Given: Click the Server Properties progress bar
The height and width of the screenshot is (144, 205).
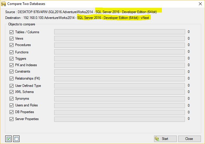Looking at the screenshot, I should (119, 119).
